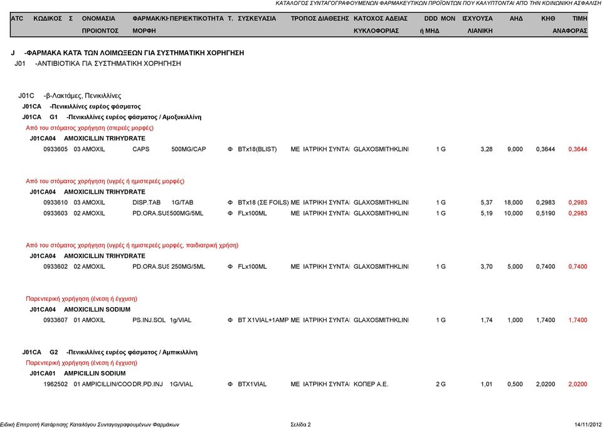Select content value 250MG/5ML
602x428 pixels.
pyautogui.click(x=188, y=266)
